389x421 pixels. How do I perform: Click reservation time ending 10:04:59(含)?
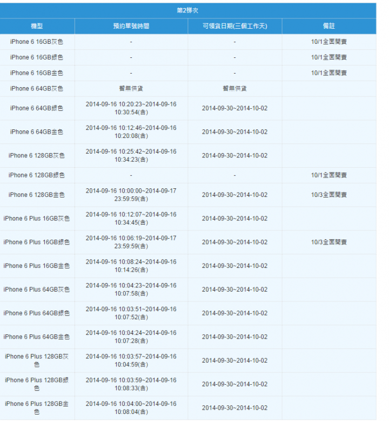[131, 360]
